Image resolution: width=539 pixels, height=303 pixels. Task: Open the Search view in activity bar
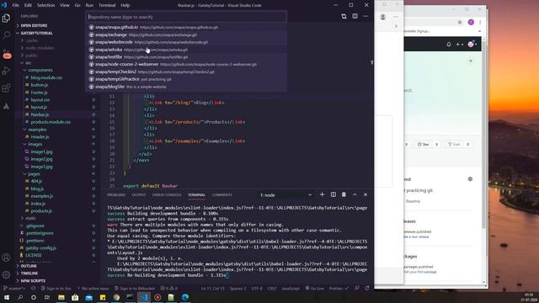click(x=6, y=35)
